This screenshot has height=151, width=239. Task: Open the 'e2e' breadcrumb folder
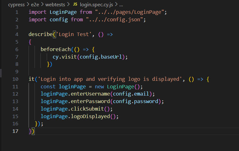click(35, 5)
